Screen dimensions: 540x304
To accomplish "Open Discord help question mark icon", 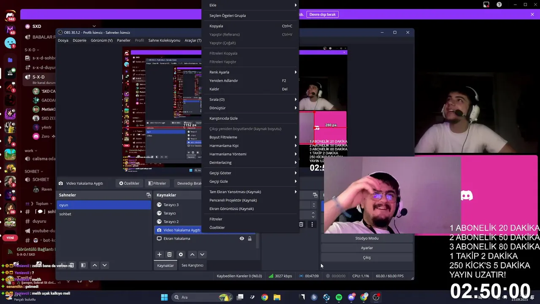I will coord(499,5).
